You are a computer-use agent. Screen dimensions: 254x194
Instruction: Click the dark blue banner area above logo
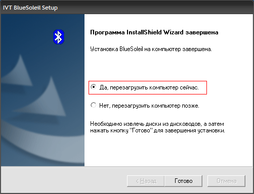tap(43, 21)
